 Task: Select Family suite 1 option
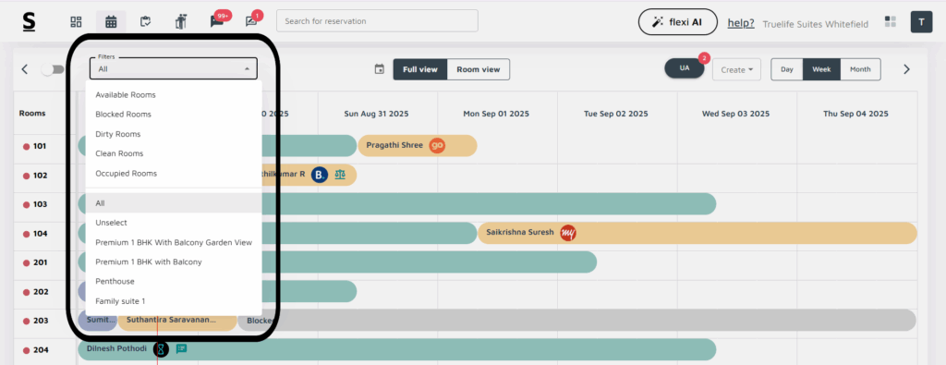(x=174, y=300)
